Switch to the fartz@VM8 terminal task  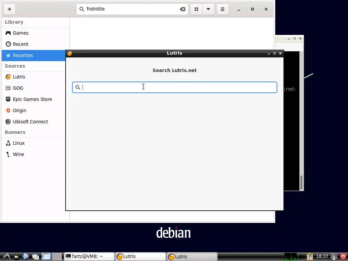(89, 257)
